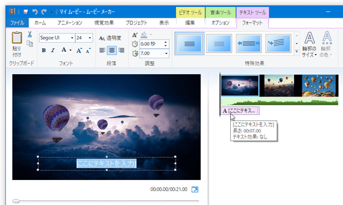The image size is (343, 205).
Task: Click the font color A button
Action: point(64,50)
